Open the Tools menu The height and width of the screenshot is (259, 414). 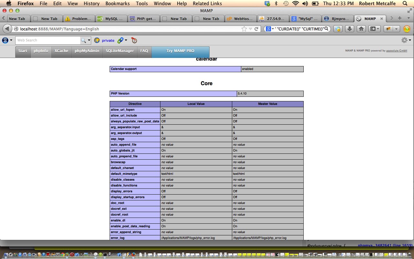click(x=142, y=4)
